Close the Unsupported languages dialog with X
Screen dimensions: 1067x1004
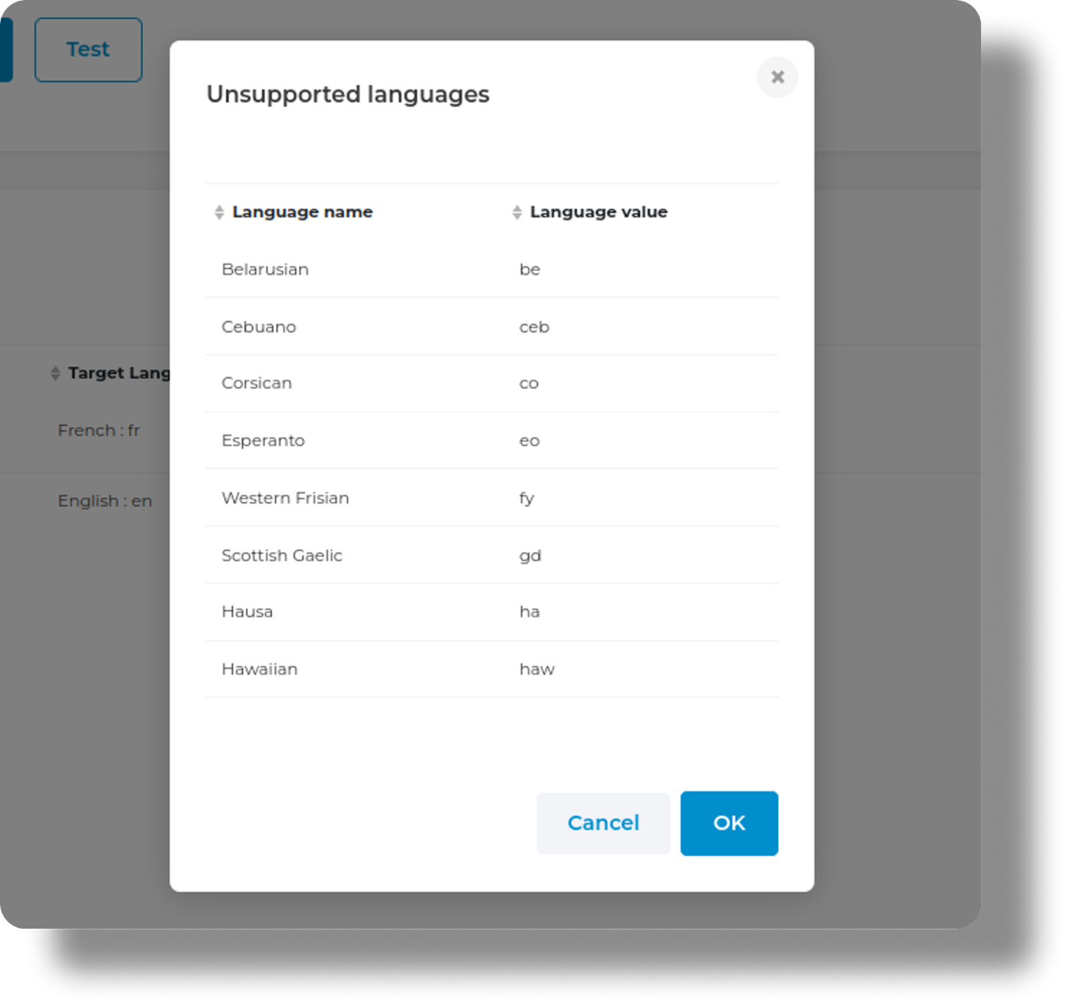pos(777,77)
